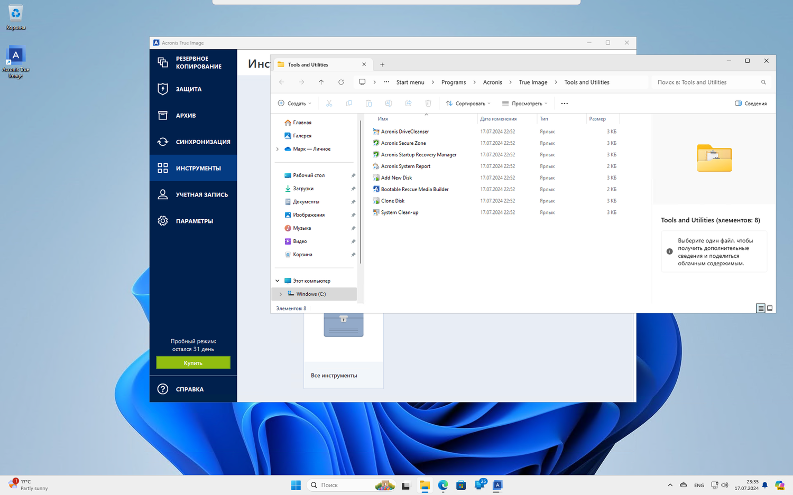Click the Share toolbar icon
The height and width of the screenshot is (495, 793).
[x=408, y=104]
